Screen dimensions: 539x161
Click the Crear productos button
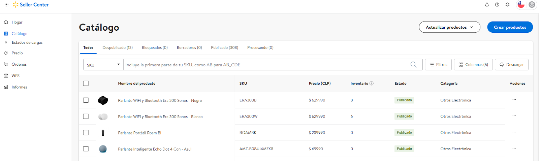pos(510,27)
